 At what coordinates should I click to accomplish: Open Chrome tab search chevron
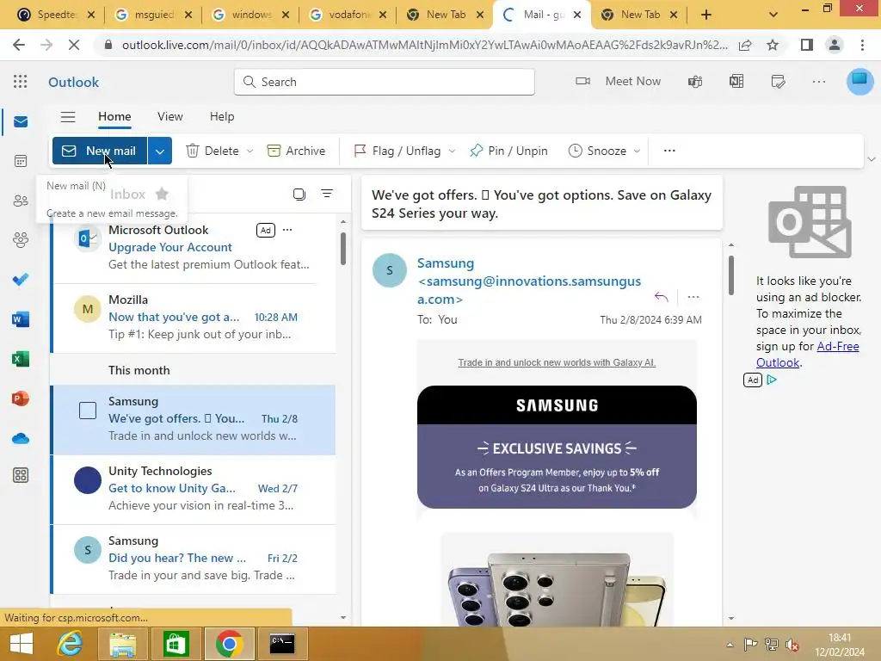[773, 15]
